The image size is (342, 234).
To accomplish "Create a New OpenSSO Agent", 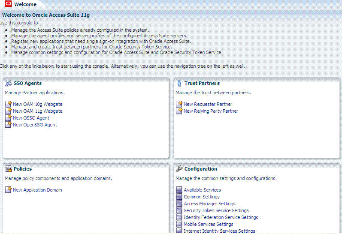I will pos(35,125).
